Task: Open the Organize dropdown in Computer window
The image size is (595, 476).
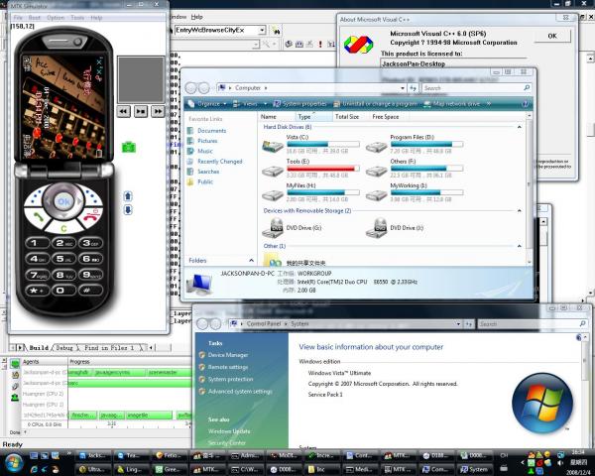Action: [207, 103]
